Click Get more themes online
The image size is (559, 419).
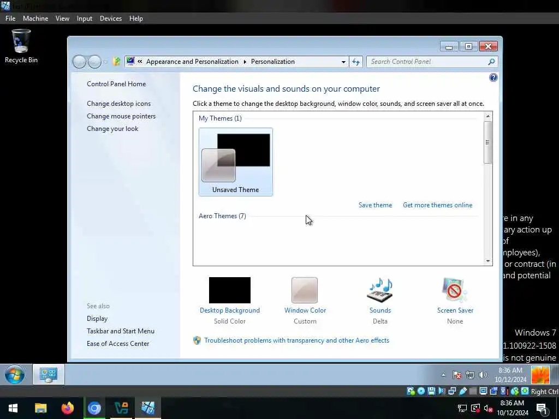tap(437, 205)
